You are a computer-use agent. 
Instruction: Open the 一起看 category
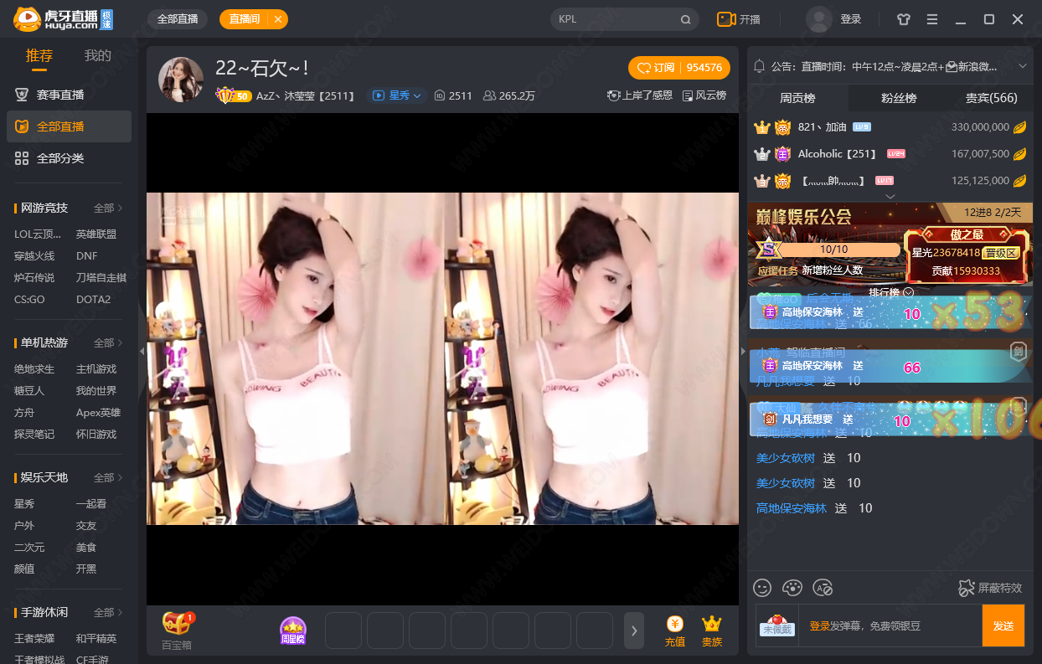91,504
